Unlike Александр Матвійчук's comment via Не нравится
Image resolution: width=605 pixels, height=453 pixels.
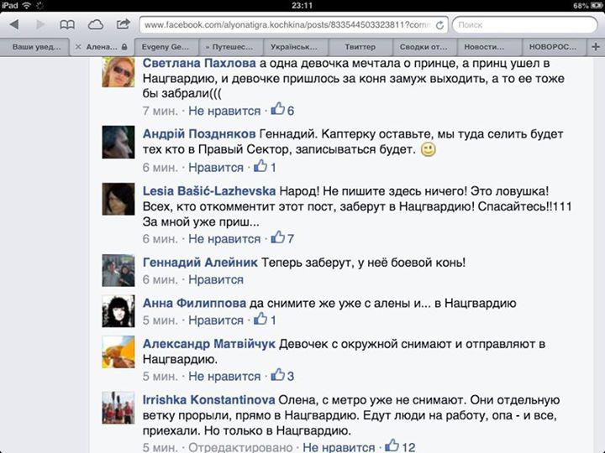click(224, 376)
